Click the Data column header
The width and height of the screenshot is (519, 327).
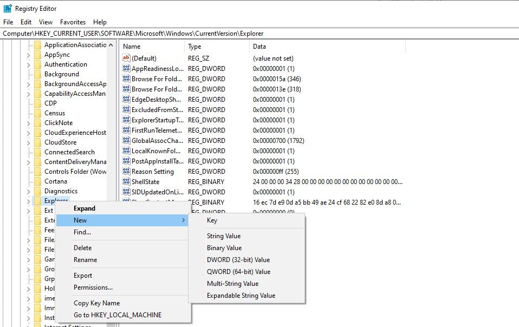[x=259, y=47]
